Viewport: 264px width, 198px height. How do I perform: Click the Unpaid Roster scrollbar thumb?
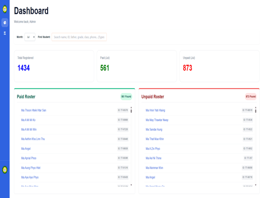tap(255, 111)
